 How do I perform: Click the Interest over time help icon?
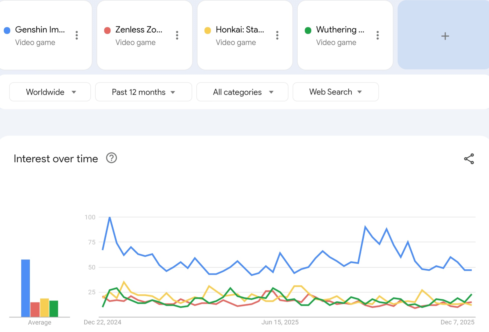tap(111, 158)
